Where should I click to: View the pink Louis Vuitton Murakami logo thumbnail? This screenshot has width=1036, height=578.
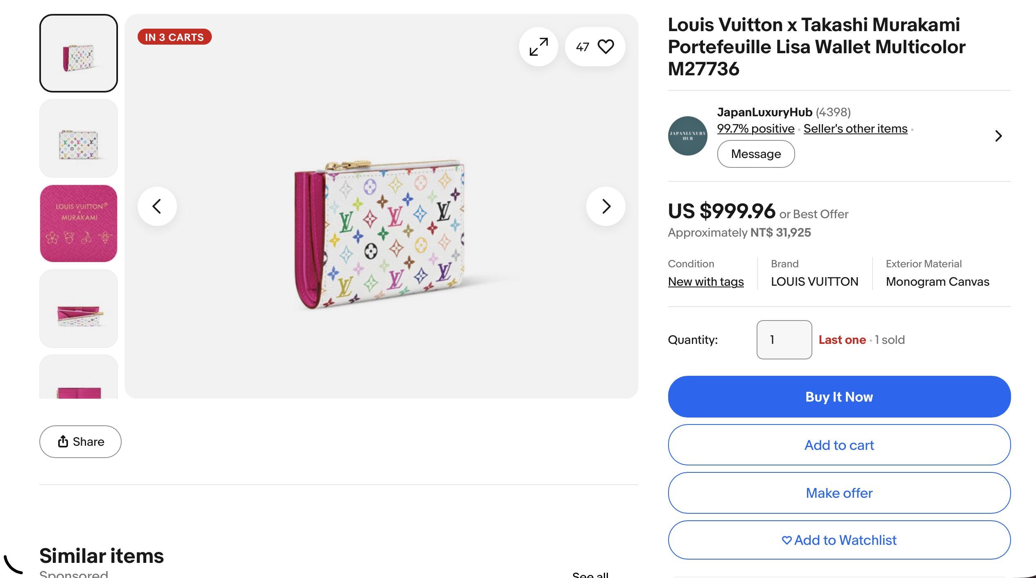pyautogui.click(x=79, y=224)
